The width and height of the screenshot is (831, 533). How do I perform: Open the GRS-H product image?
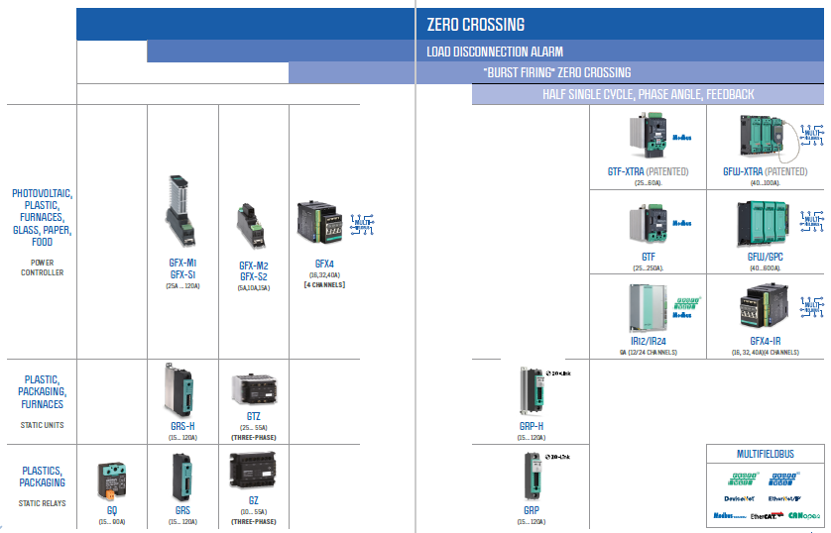(179, 390)
